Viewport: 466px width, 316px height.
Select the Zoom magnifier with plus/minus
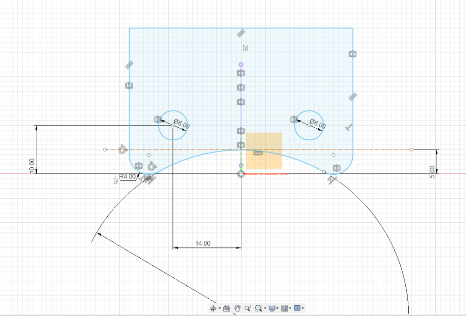248,308
